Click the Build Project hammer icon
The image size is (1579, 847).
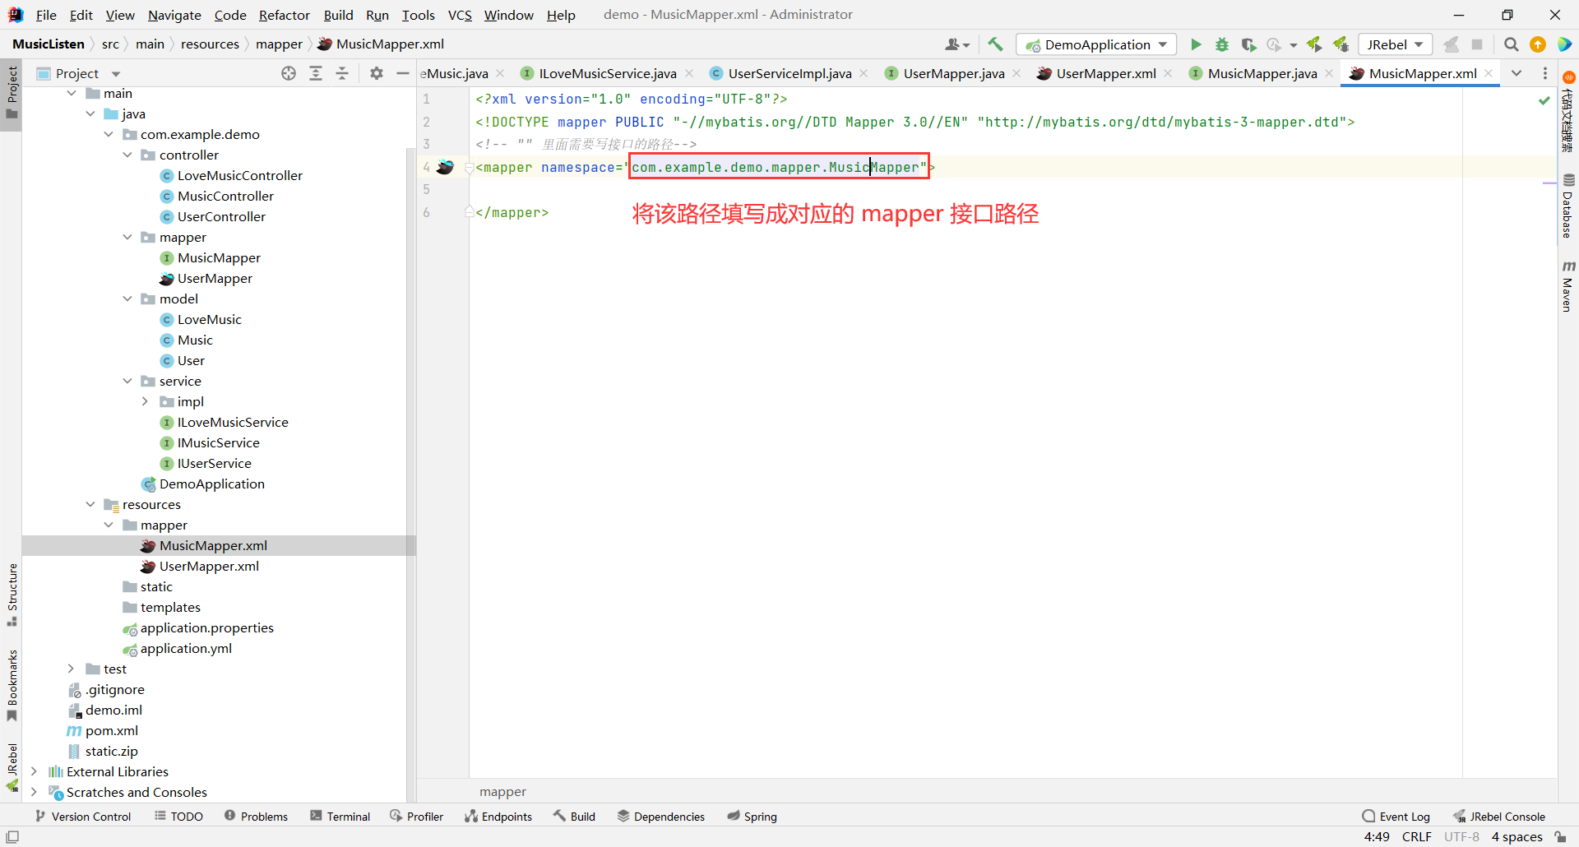pyautogui.click(x=995, y=44)
